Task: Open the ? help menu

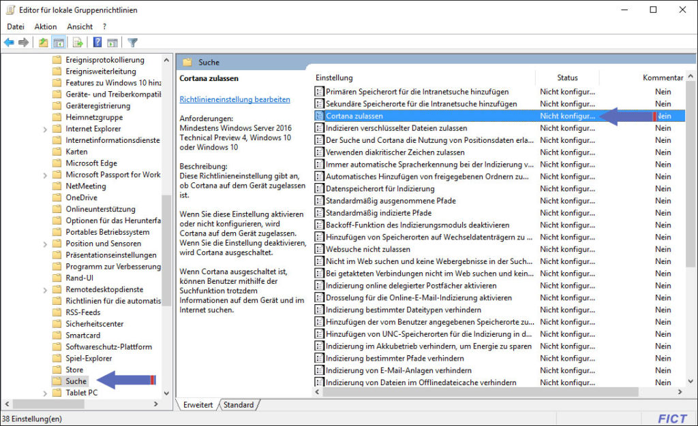Action: (104, 27)
